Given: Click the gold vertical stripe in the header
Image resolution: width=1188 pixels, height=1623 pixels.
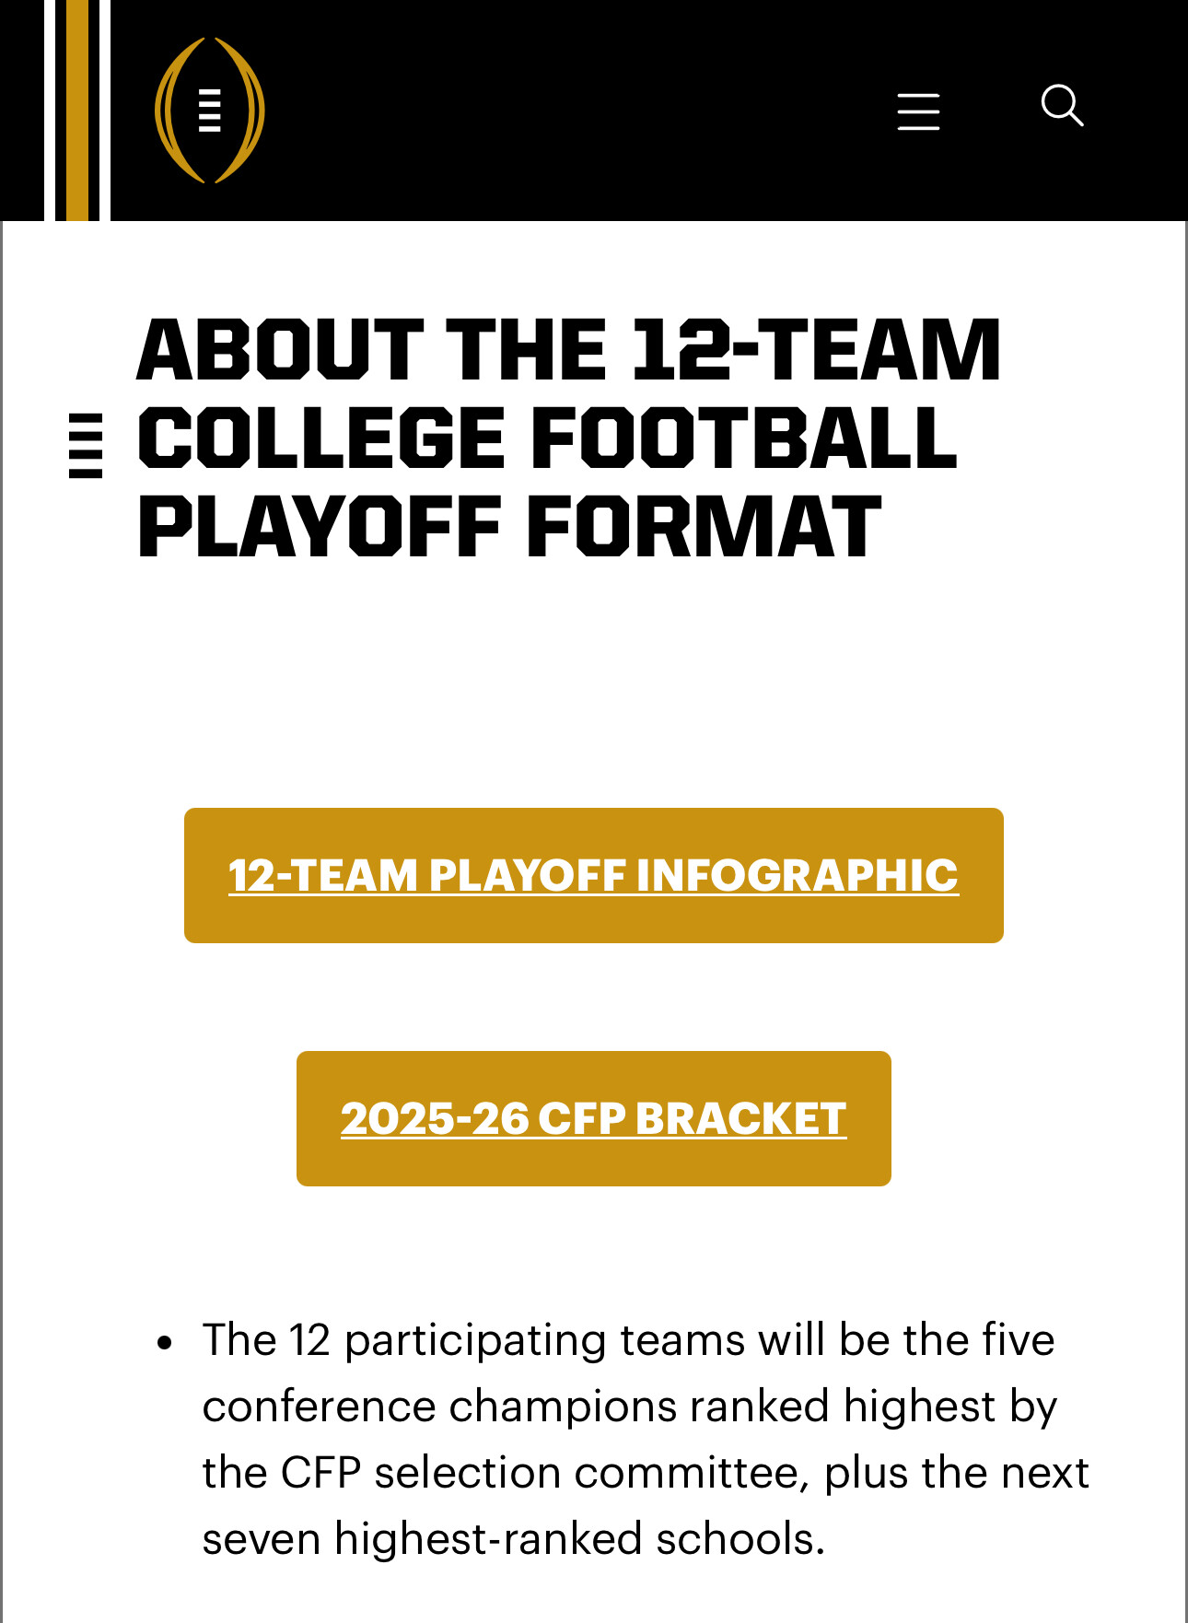Looking at the screenshot, I should tap(77, 111).
